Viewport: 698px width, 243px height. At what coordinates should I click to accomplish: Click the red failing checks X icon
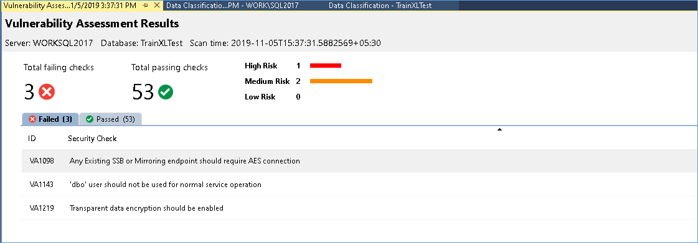[x=47, y=92]
